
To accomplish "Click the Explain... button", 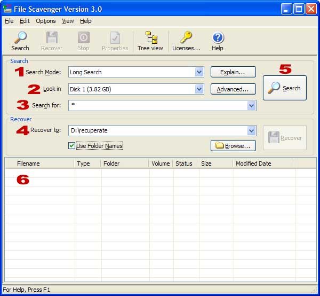I will [233, 72].
